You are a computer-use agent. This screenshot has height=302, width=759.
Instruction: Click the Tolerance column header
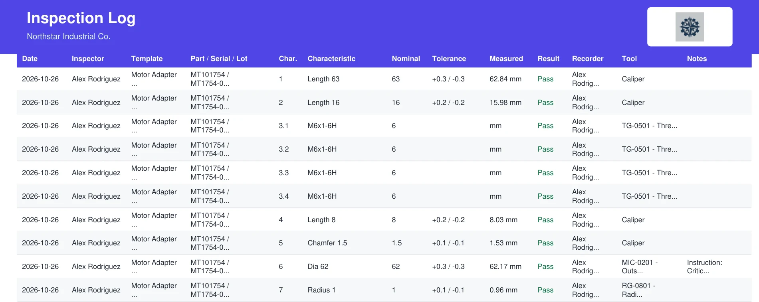[449, 59]
